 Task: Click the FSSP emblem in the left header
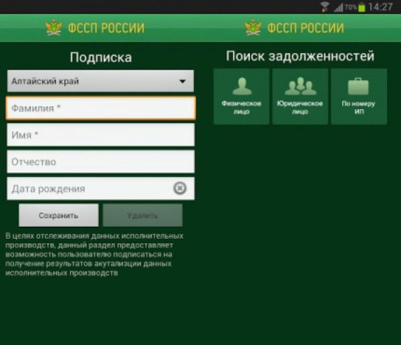(53, 28)
